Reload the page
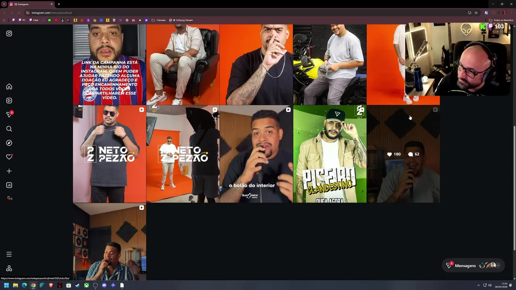The height and width of the screenshot is (290, 516). (x=19, y=12)
